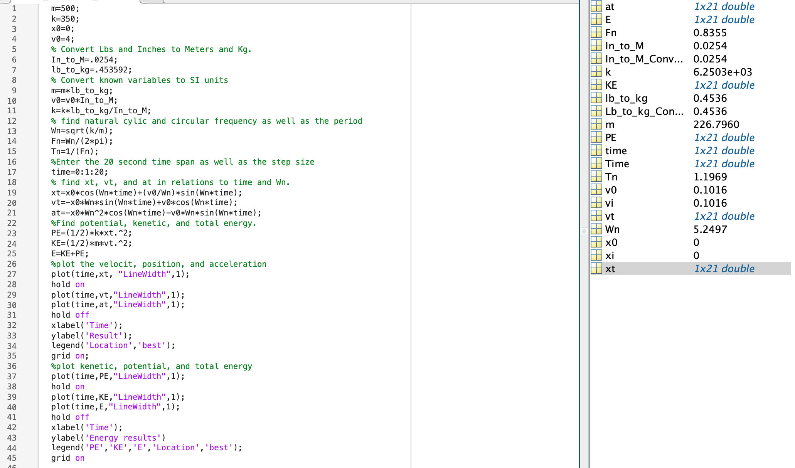Click the icon next to variable x0
The height and width of the screenshot is (468, 795).
596,242
